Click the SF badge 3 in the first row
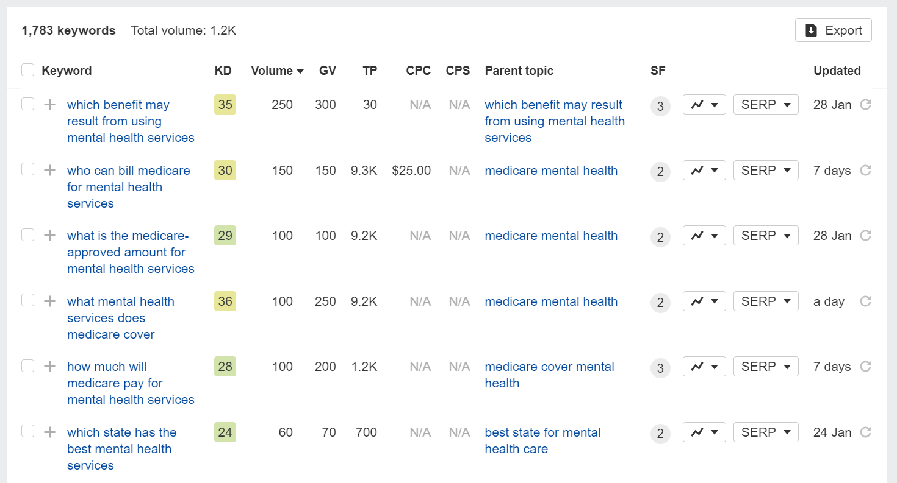 tap(660, 107)
